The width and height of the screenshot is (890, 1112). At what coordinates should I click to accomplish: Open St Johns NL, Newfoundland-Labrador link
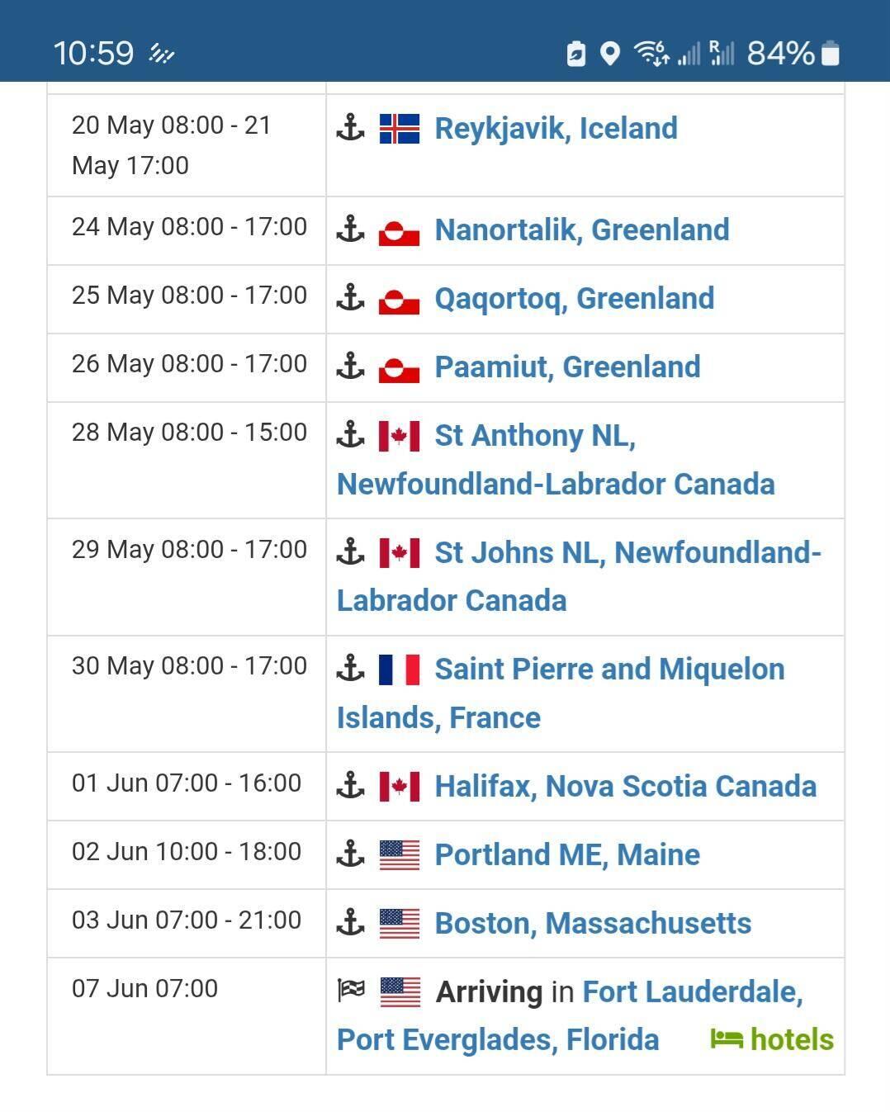point(579,577)
